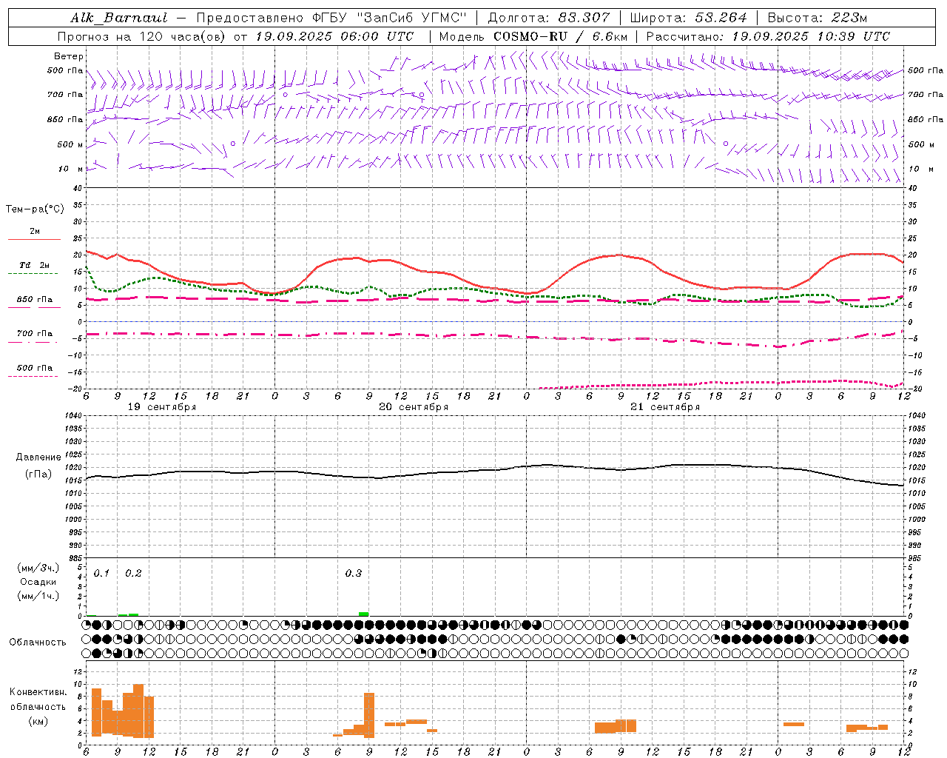Click the date label 20 сентября
Image resolution: width=947 pixels, height=758 pixels.
pos(414,407)
